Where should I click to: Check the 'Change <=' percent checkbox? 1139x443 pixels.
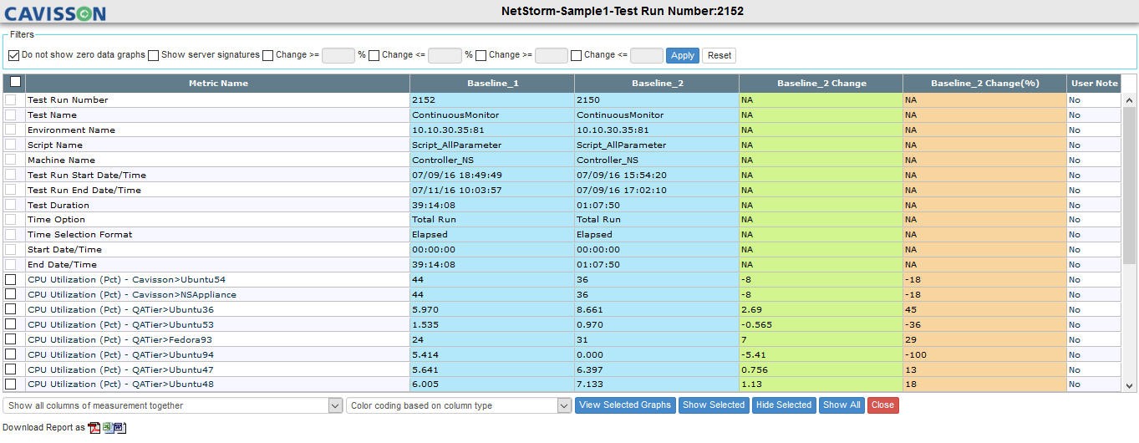[374, 55]
